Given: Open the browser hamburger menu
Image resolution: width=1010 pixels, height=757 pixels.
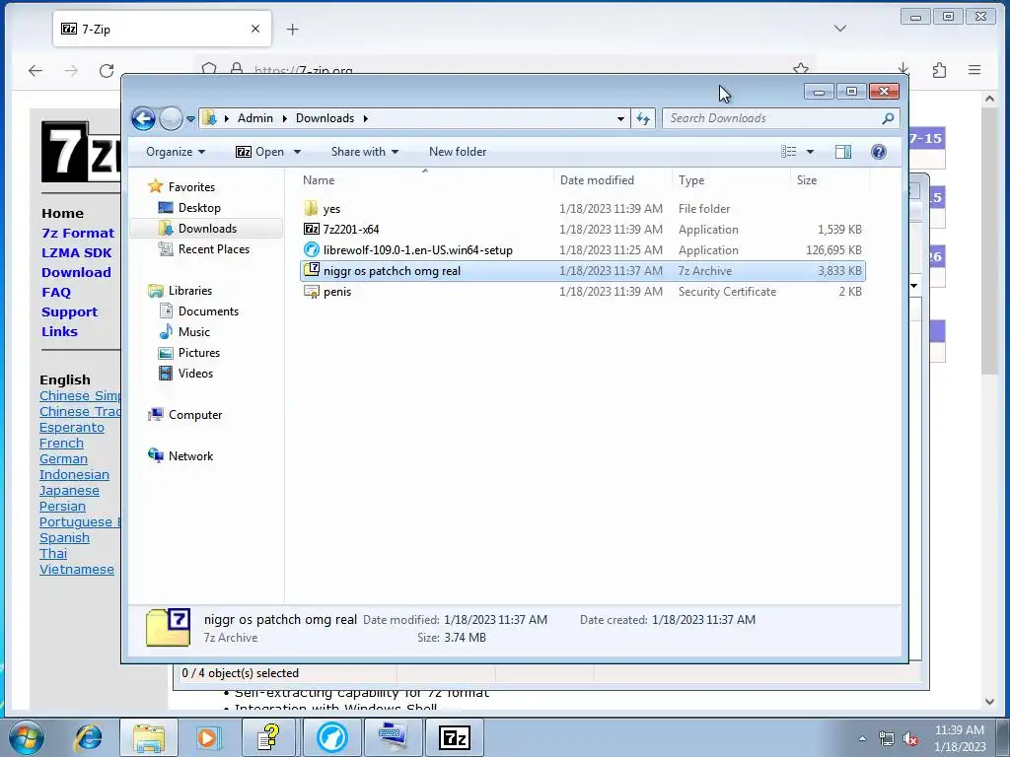Looking at the screenshot, I should 974,70.
